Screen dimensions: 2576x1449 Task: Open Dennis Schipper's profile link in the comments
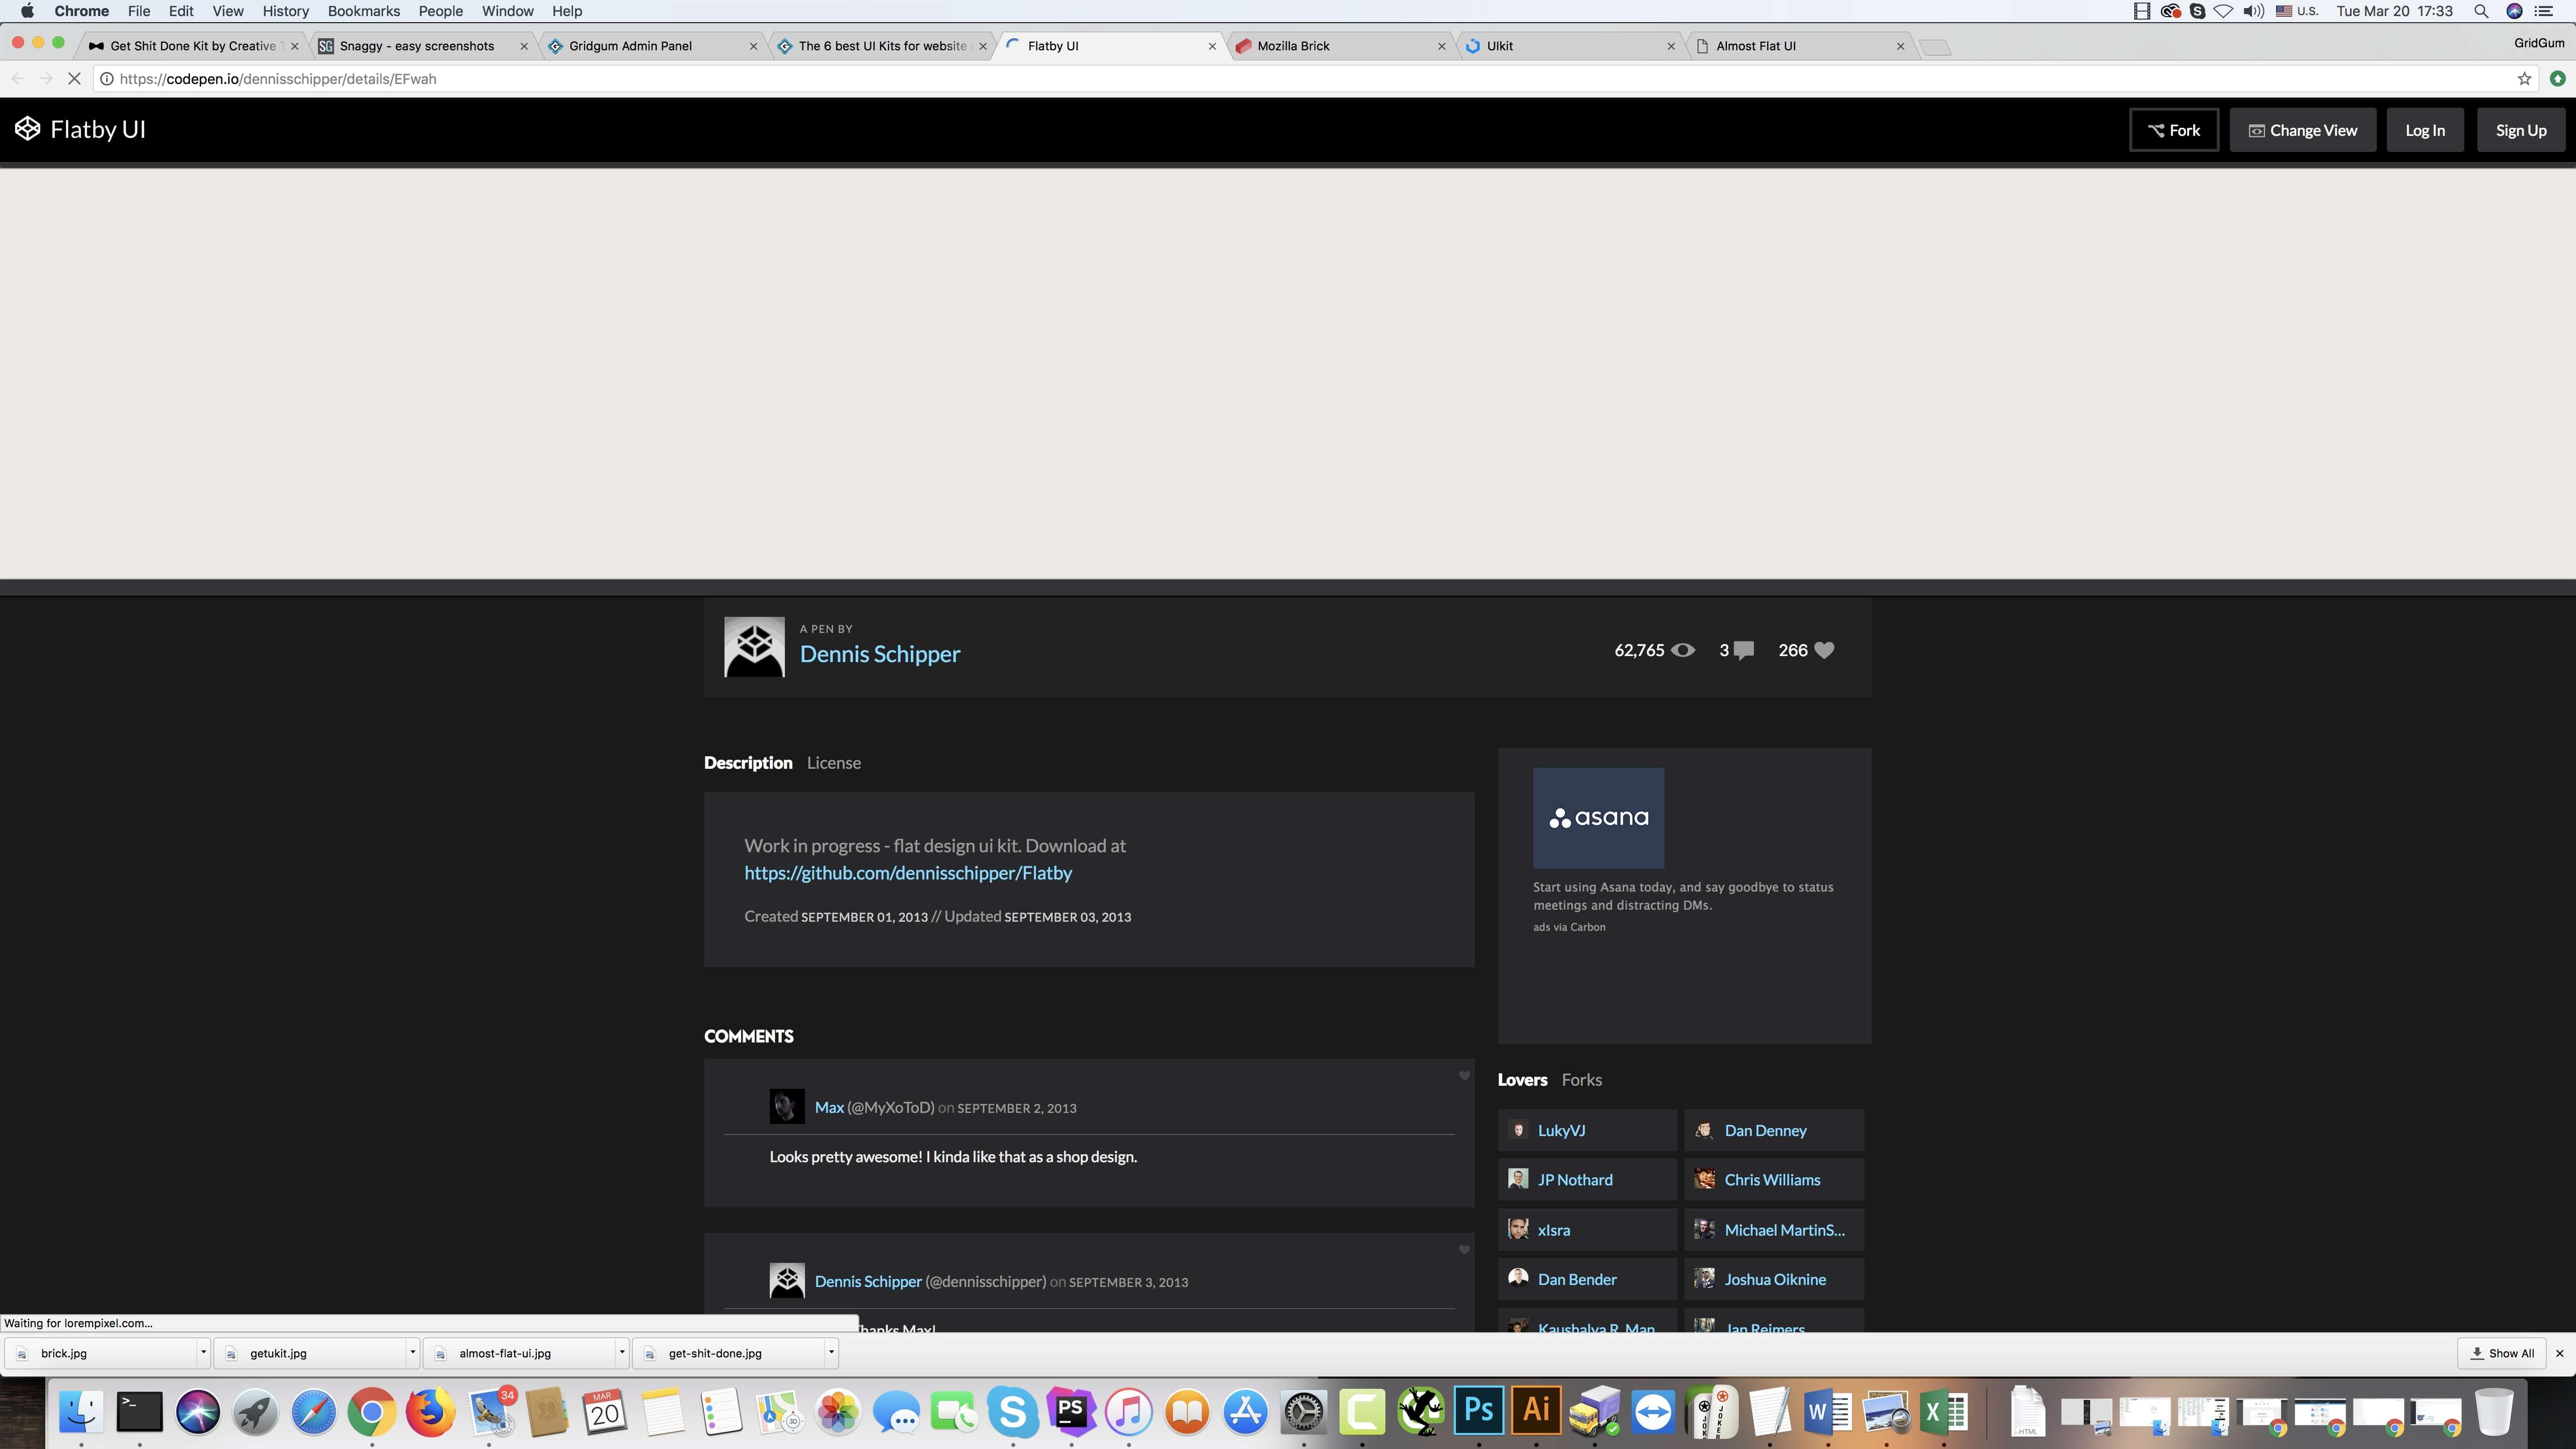pos(868,1281)
